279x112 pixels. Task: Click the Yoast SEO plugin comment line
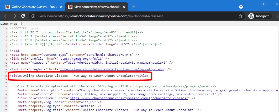[x=117, y=86]
